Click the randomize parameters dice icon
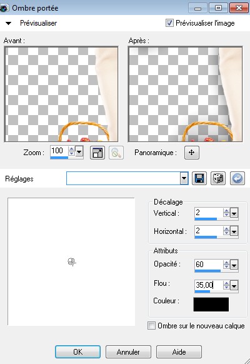 click(218, 178)
